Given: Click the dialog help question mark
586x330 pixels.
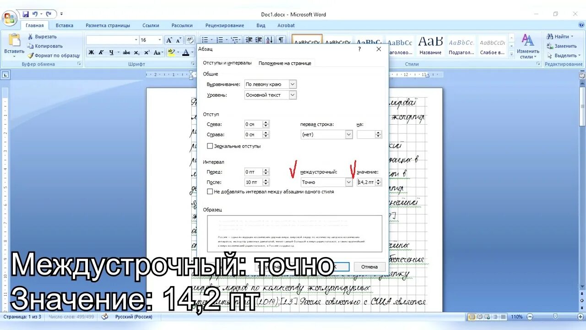Looking at the screenshot, I should click(359, 49).
